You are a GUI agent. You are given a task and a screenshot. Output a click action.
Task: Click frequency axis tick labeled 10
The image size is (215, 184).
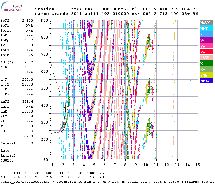[146, 165]
